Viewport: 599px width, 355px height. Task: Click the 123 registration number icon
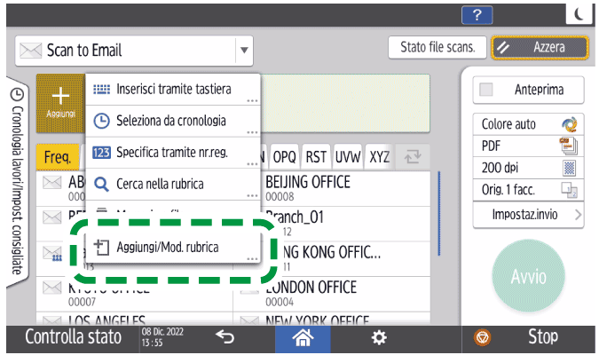102,153
